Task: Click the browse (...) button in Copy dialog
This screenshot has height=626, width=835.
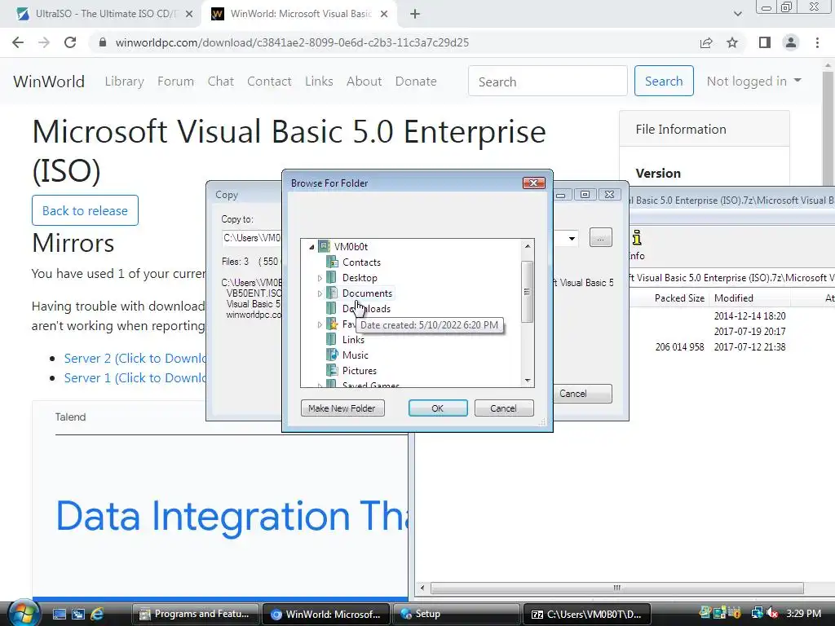Action: coord(601,237)
